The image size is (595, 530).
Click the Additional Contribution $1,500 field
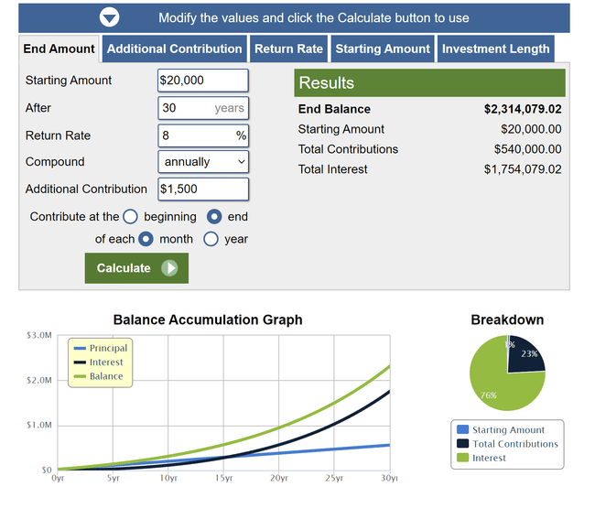[202, 189]
